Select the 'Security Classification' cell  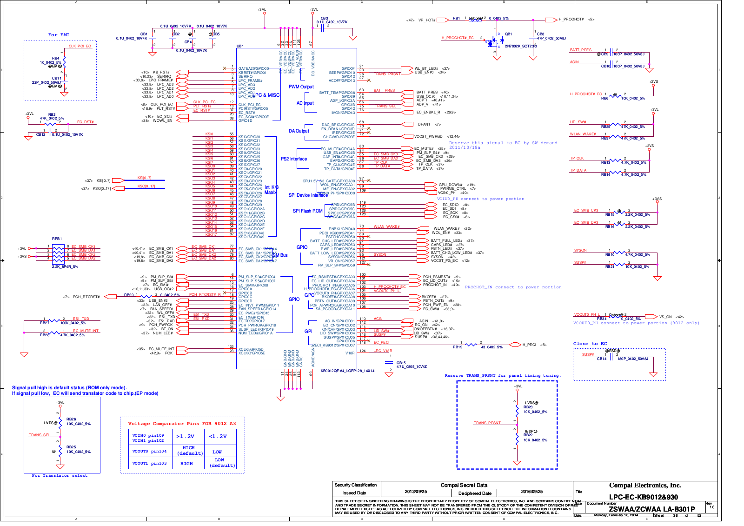356,485
